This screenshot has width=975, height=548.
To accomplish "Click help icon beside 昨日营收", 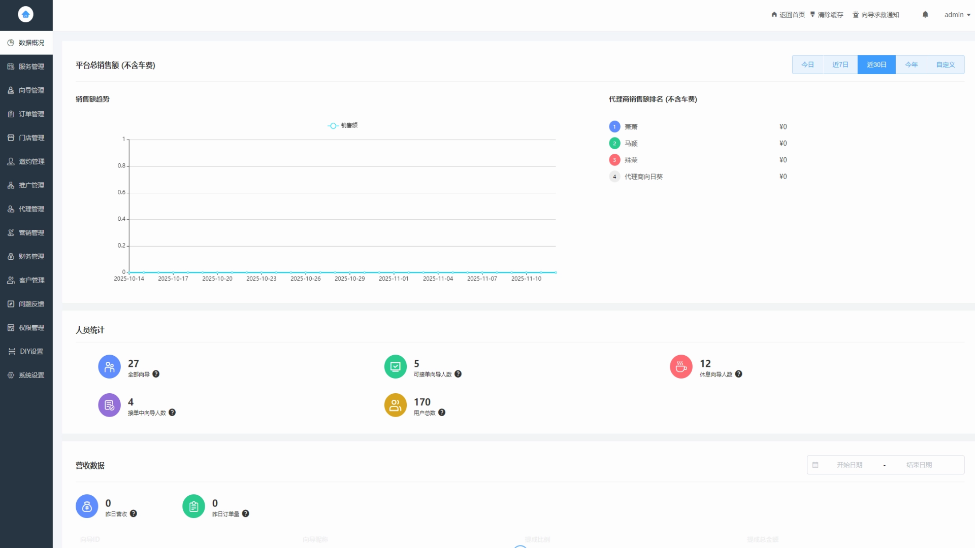I will [x=134, y=513].
